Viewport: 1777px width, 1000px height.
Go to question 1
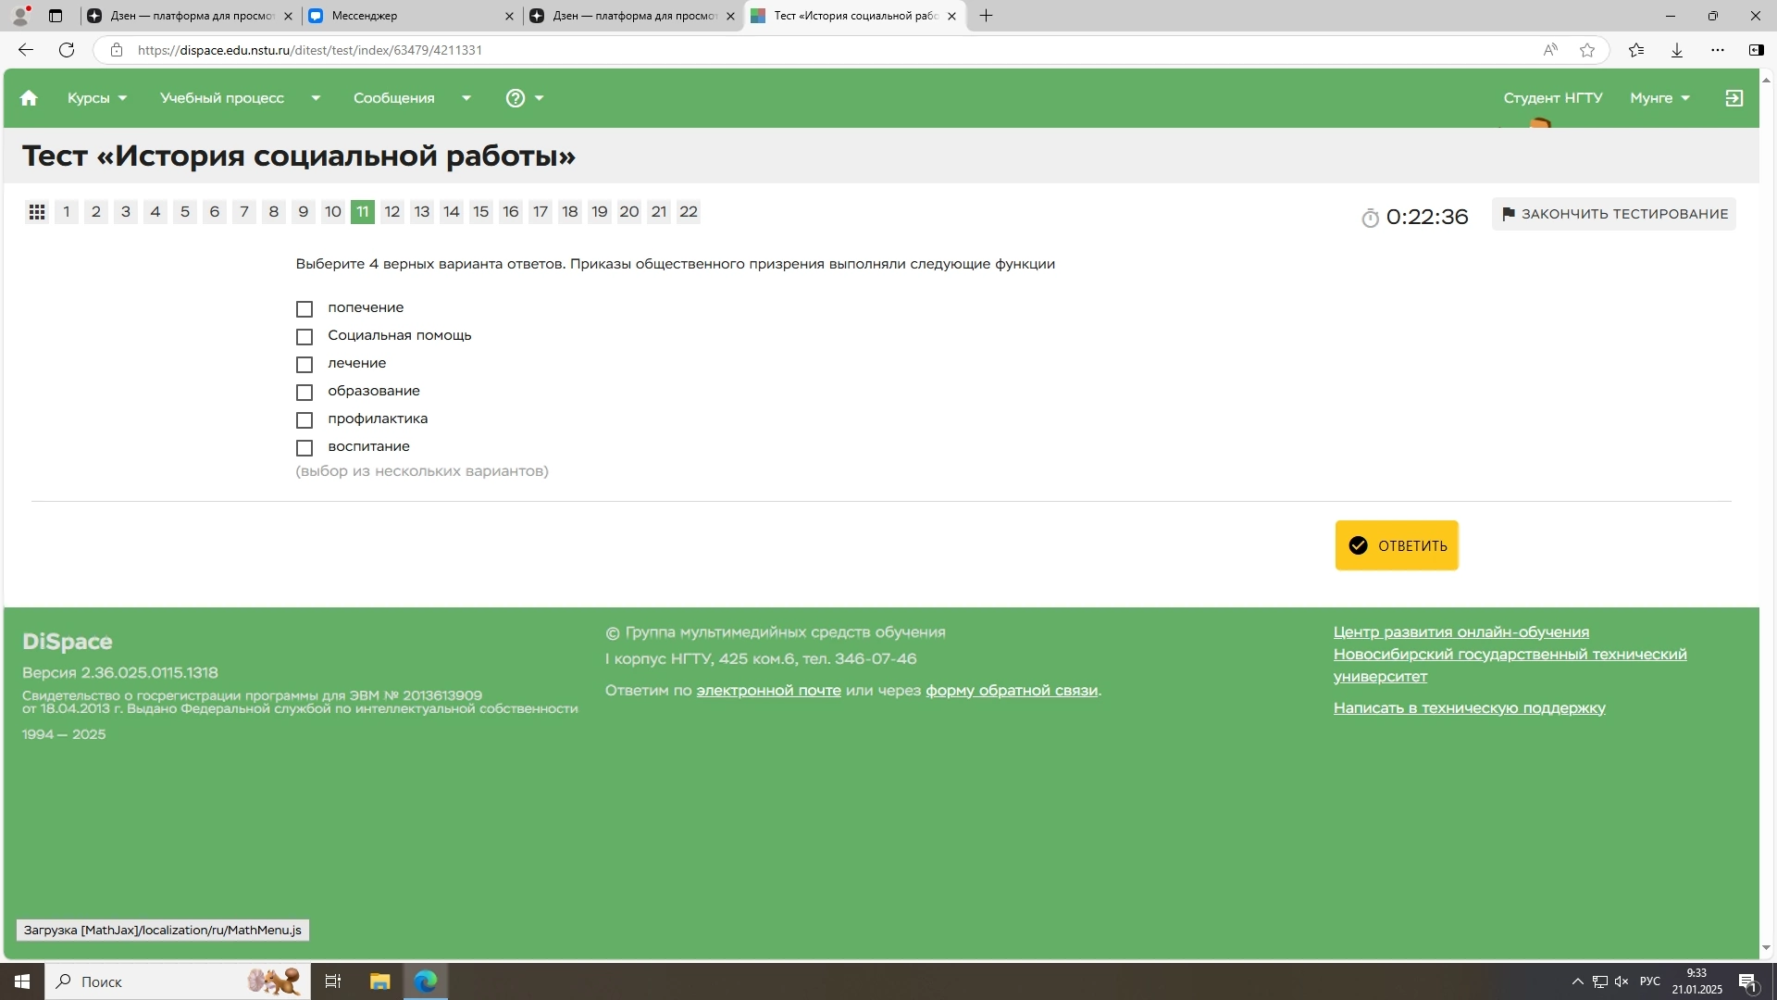[x=67, y=212]
